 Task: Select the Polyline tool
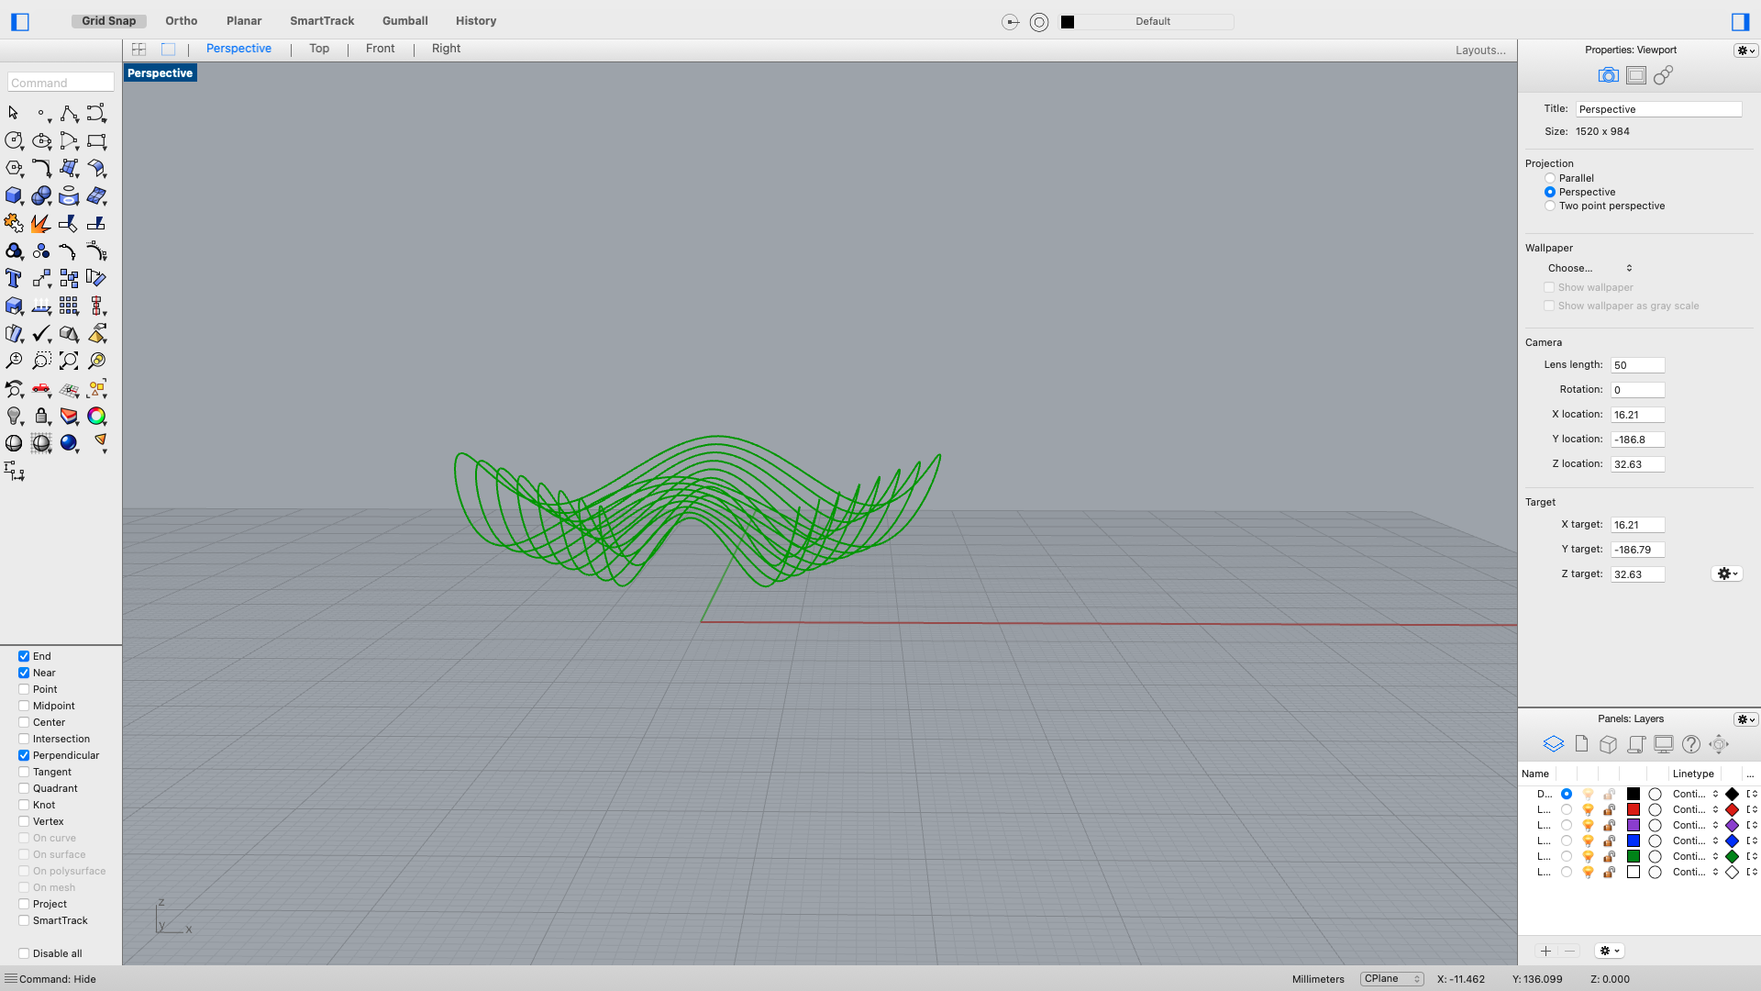(x=68, y=114)
